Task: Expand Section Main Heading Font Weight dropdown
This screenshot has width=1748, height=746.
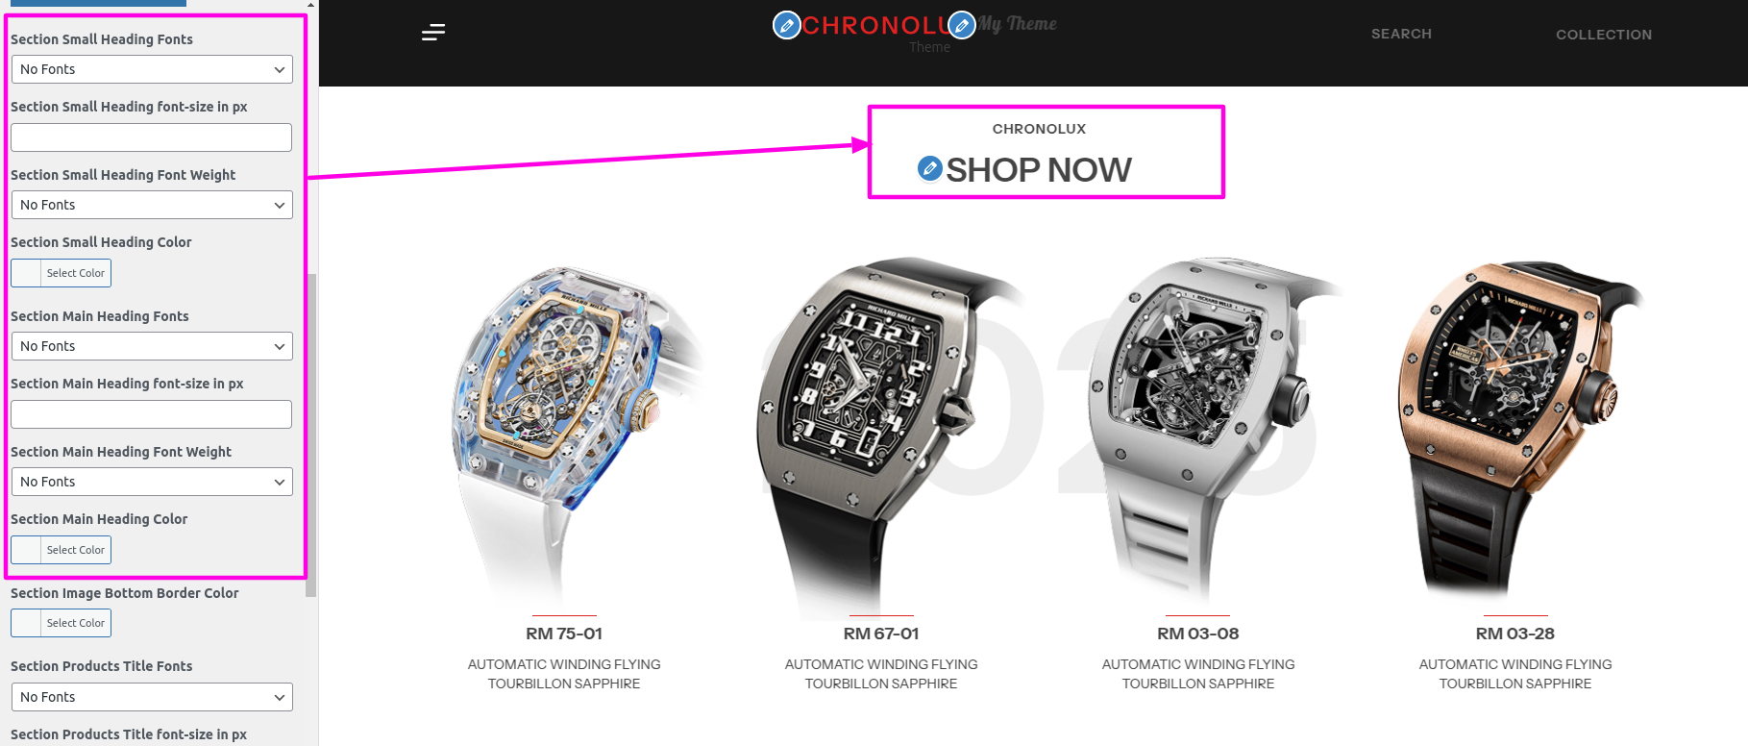Action: click(152, 482)
